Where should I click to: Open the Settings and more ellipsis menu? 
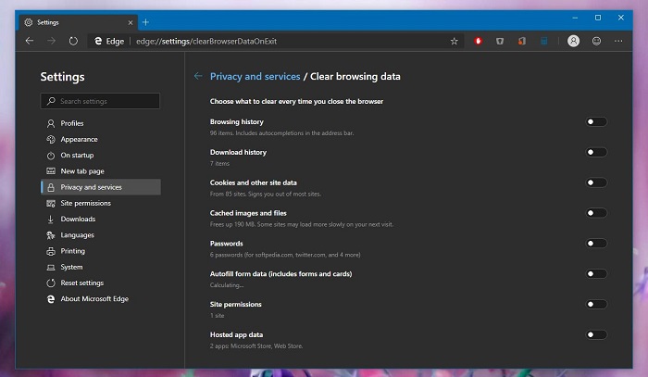(x=618, y=41)
